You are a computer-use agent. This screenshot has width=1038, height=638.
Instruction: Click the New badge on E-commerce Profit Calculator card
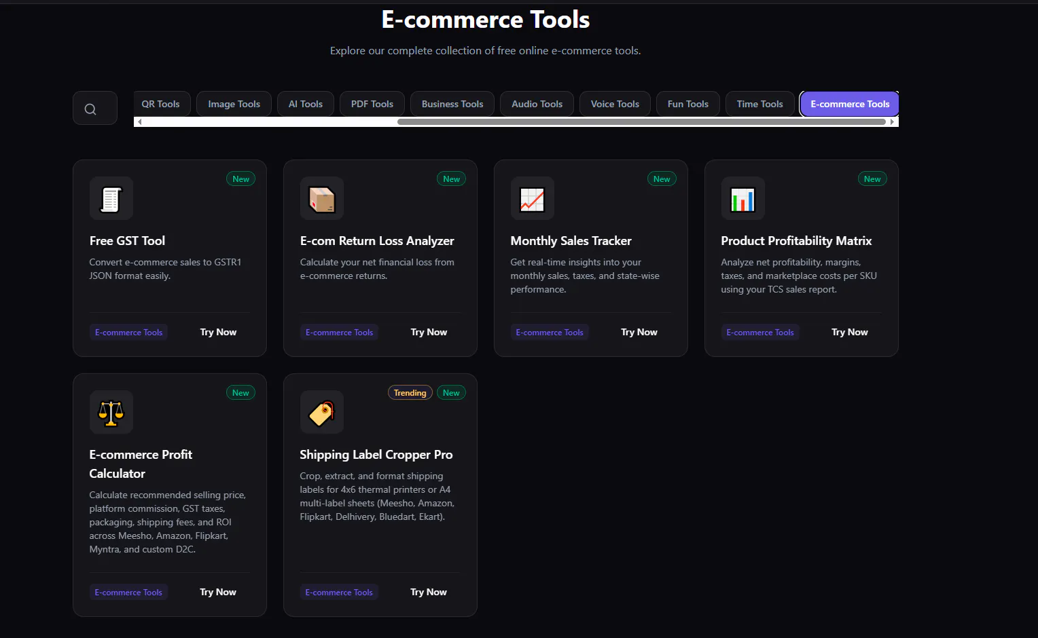241,393
